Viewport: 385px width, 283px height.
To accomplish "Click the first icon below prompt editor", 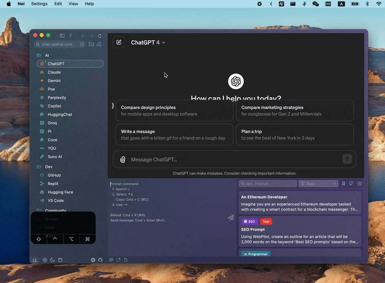I will point(111,260).
